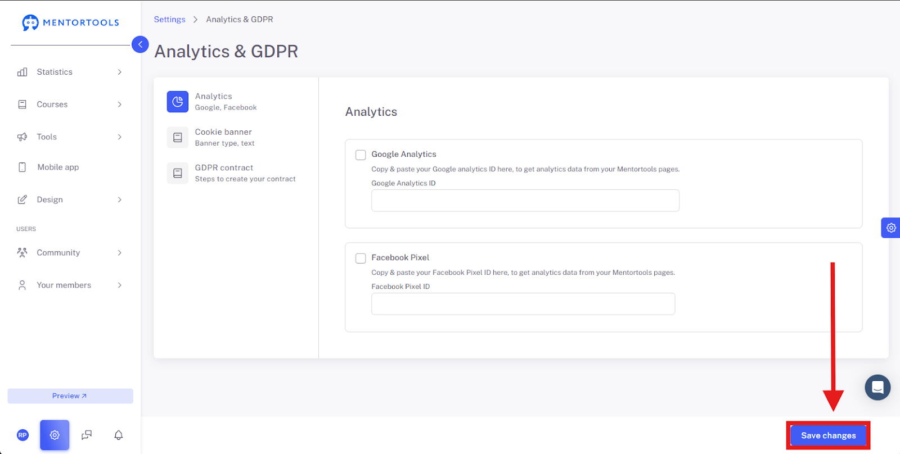Click the Tools megaphone icon
The width and height of the screenshot is (900, 454).
(x=22, y=137)
